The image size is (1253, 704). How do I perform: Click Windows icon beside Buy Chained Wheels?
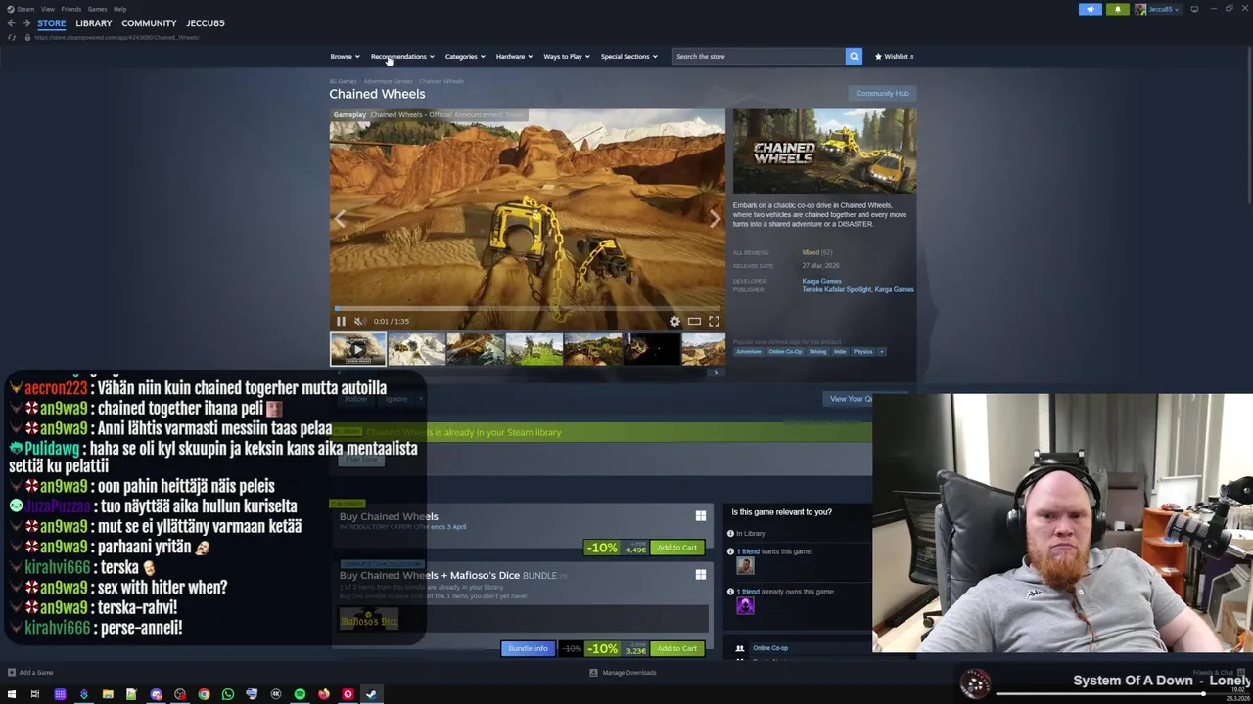tap(700, 516)
